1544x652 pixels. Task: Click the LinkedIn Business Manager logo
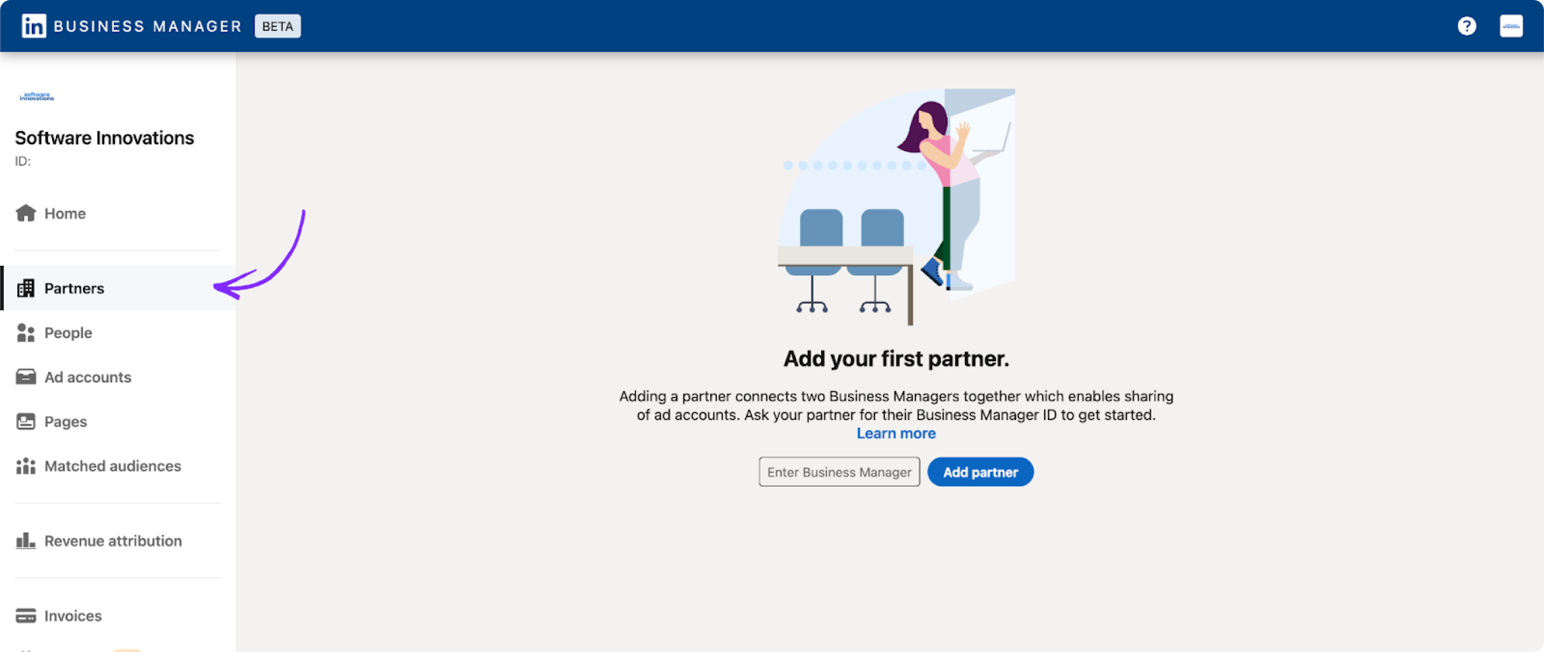(132, 26)
